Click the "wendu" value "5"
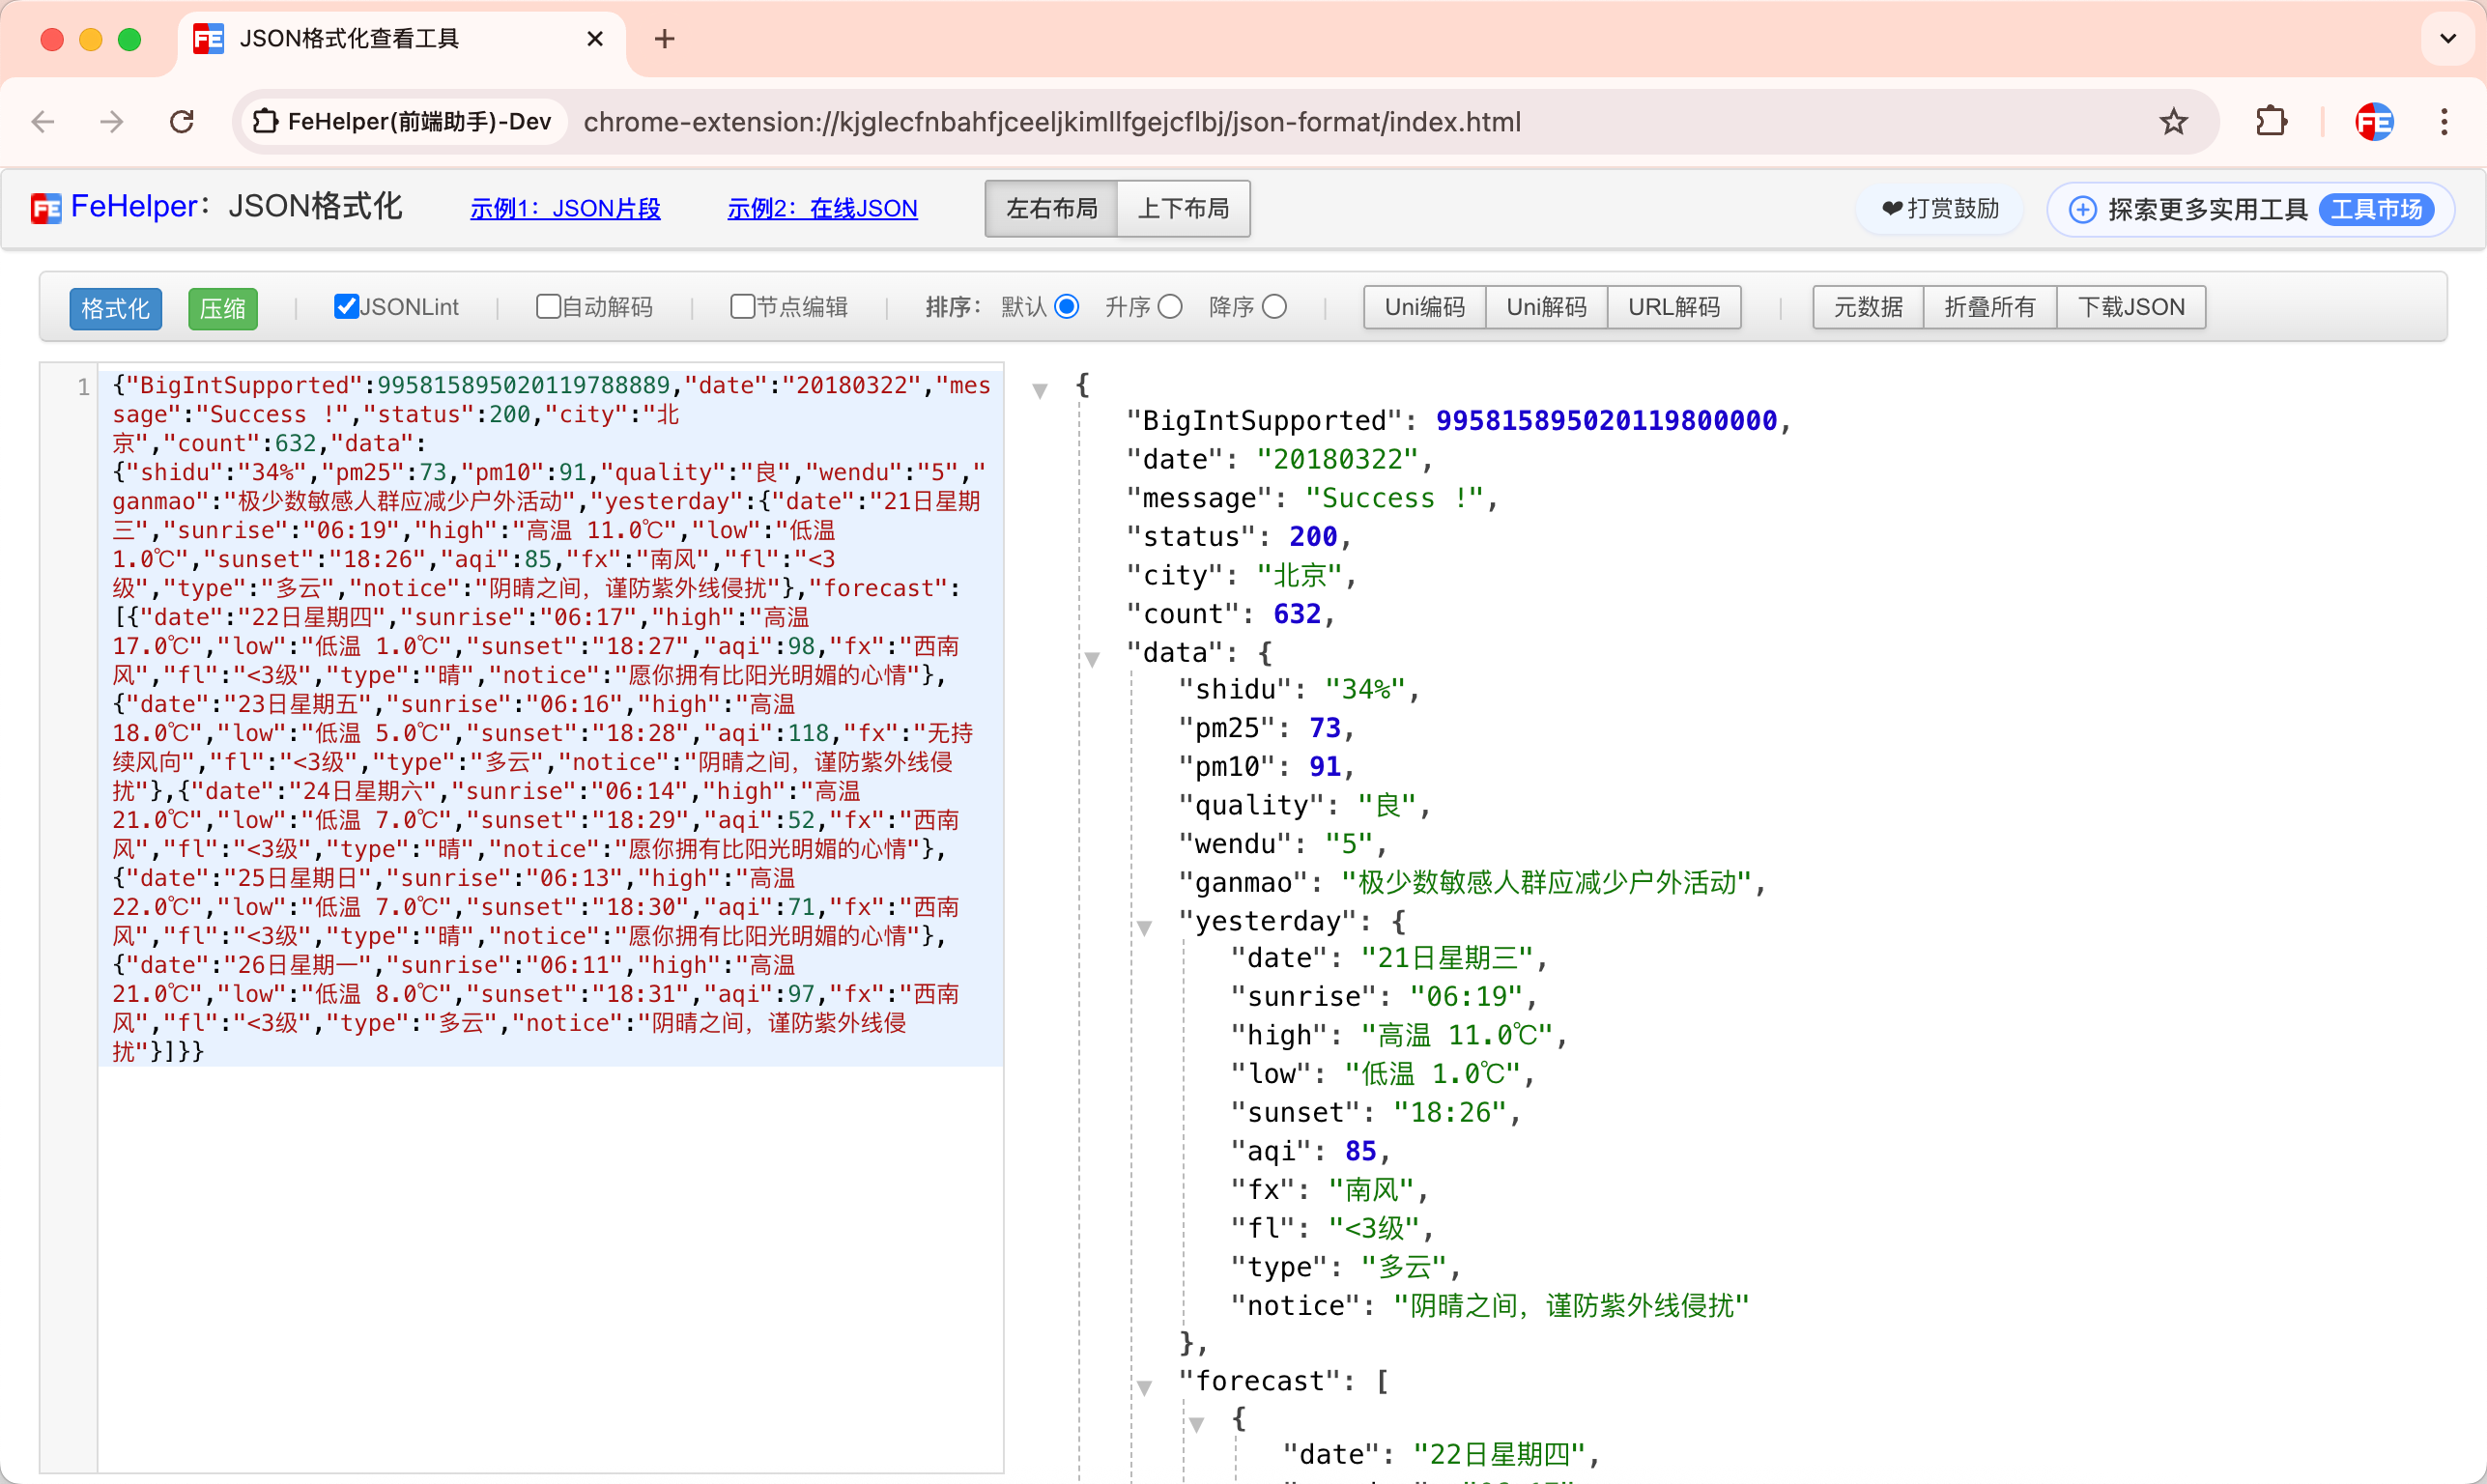2487x1484 pixels. click(x=1349, y=844)
